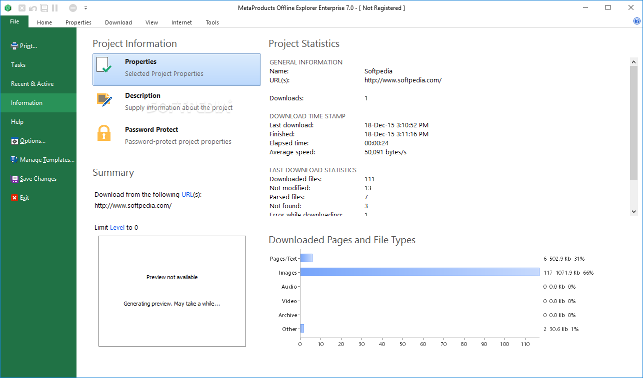
Task: Switch to the Home ribbon tab
Action: click(x=44, y=22)
